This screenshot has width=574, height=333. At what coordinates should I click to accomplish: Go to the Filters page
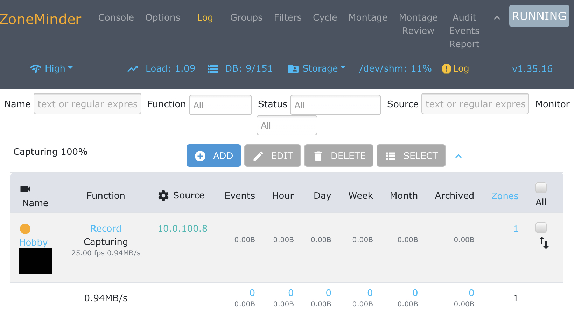[x=288, y=17]
